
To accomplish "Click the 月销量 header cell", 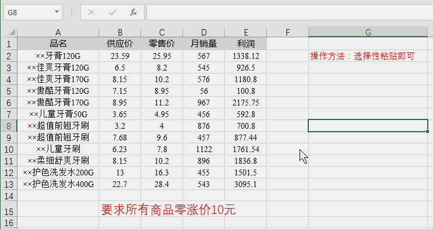I will tap(204, 44).
